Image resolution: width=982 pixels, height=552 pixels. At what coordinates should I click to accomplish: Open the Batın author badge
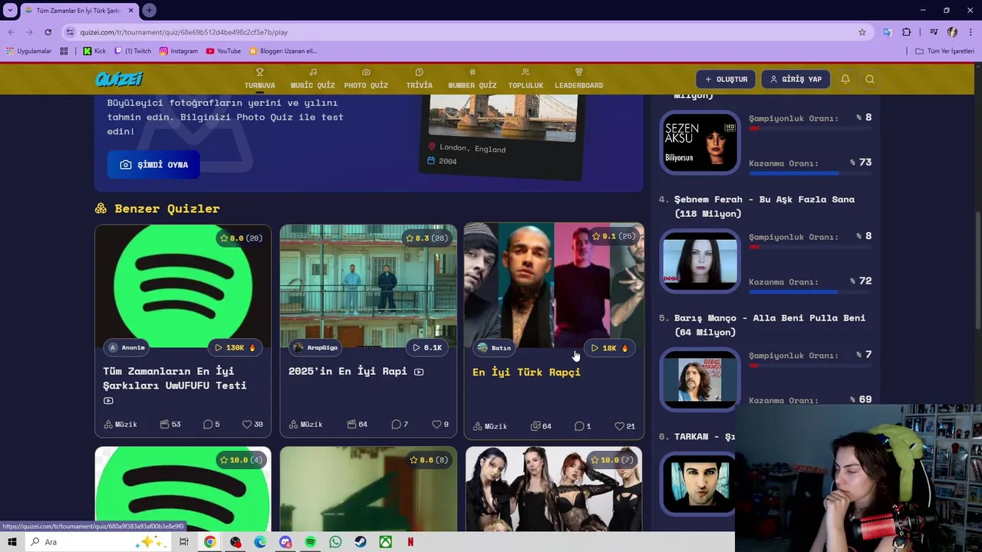[x=493, y=348]
